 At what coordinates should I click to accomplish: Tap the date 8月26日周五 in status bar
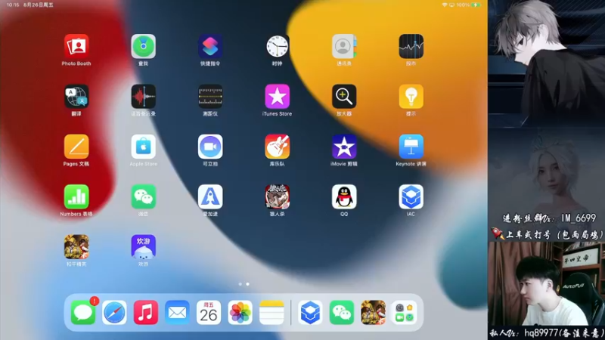coord(39,5)
